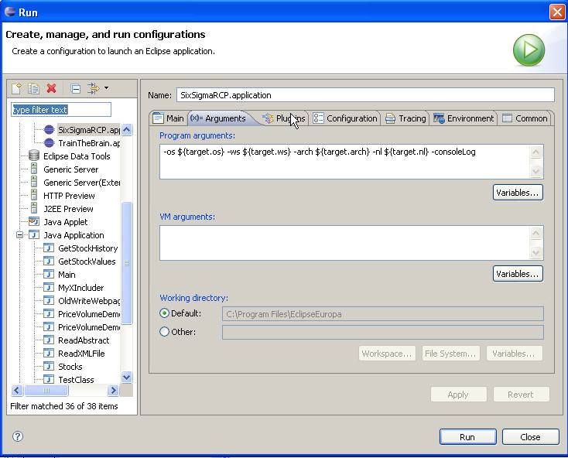The image size is (568, 458).
Task: Open the Environment tab
Action: (x=464, y=118)
